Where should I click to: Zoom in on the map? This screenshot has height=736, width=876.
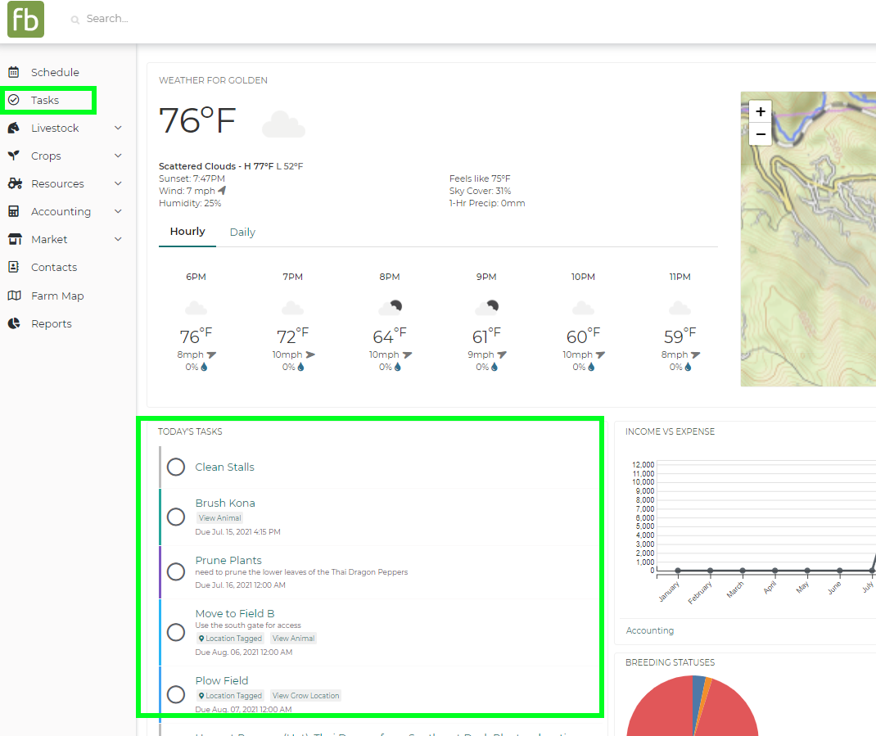761,112
